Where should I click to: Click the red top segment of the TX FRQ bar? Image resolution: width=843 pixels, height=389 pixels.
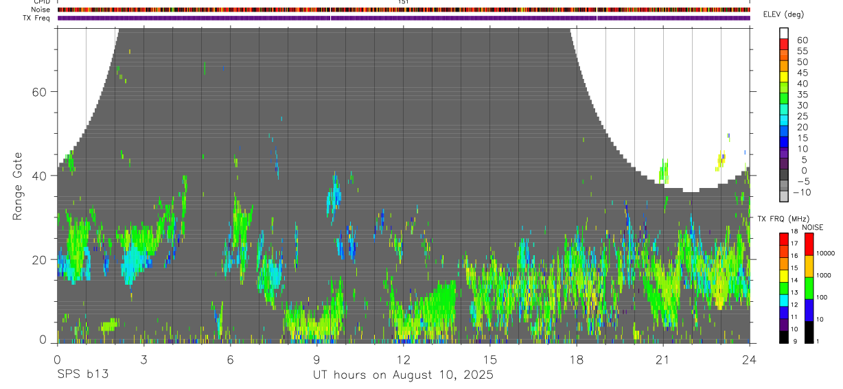point(784,239)
